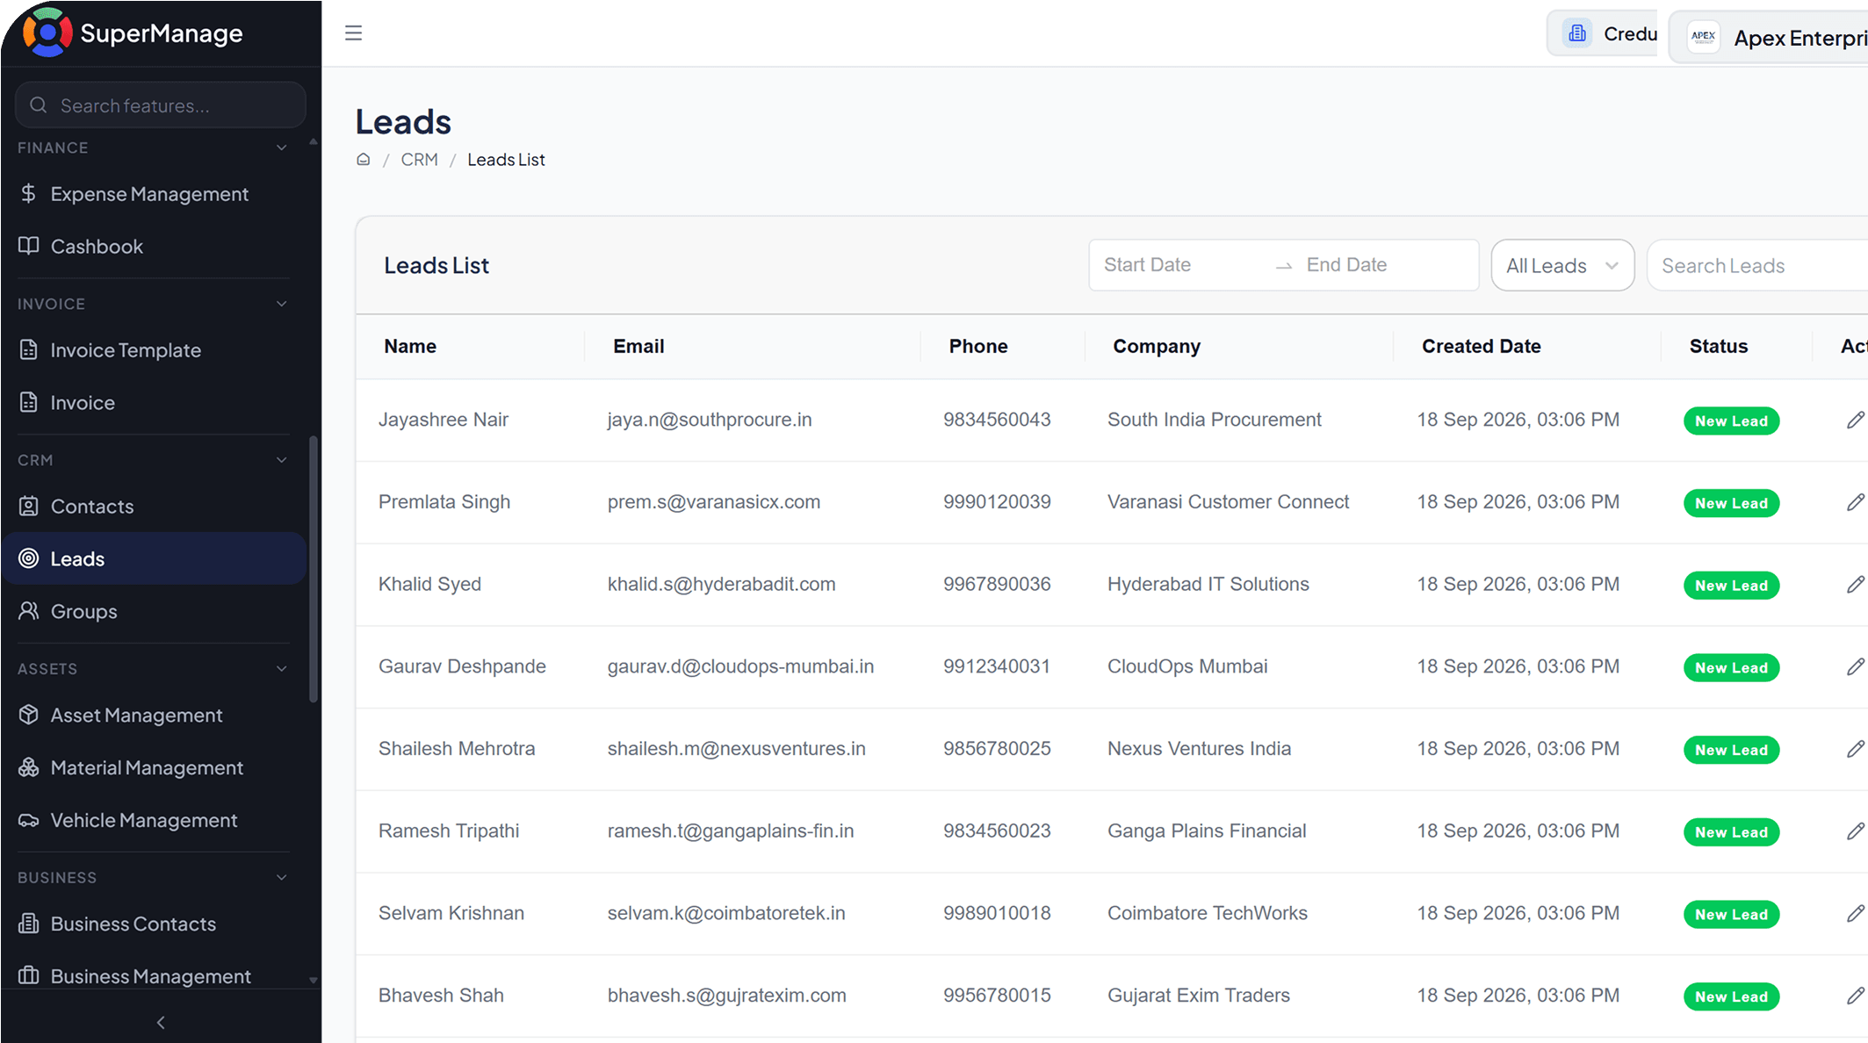The width and height of the screenshot is (1868, 1043).
Task: Open Vehicle Management page
Action: coord(154,820)
